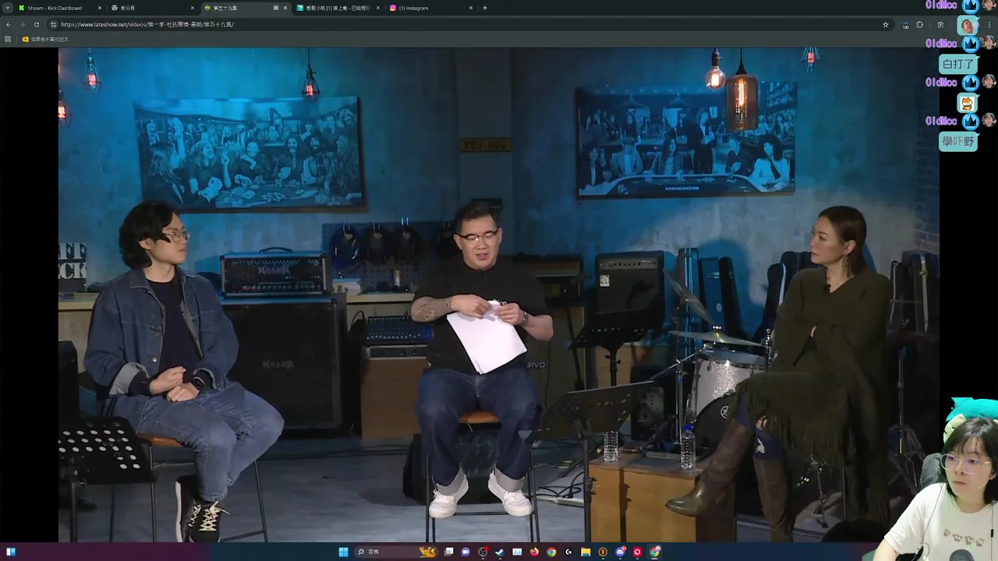The image size is (998, 561).
Task: Click the 白打了 chat bubble
Action: [x=957, y=64]
